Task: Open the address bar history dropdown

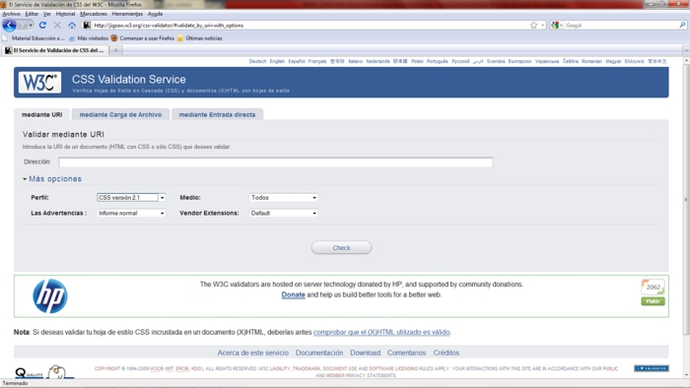Action: pyautogui.click(x=542, y=26)
